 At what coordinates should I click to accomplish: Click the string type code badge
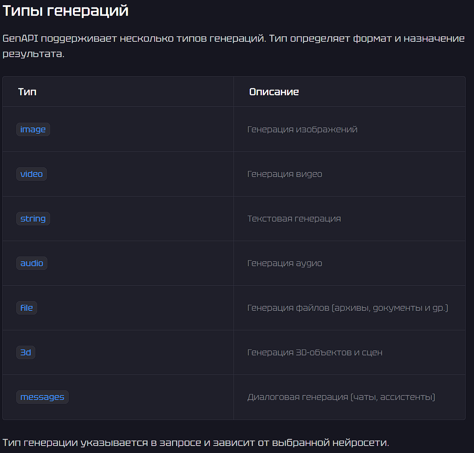[x=33, y=219]
